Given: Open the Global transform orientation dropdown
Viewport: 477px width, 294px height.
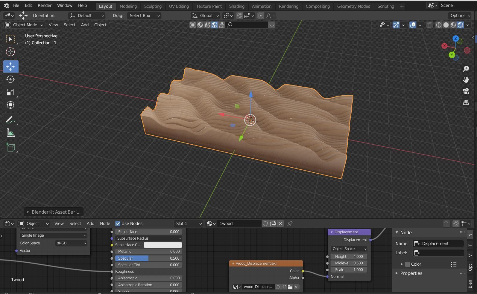Looking at the screenshot, I should tap(205, 16).
